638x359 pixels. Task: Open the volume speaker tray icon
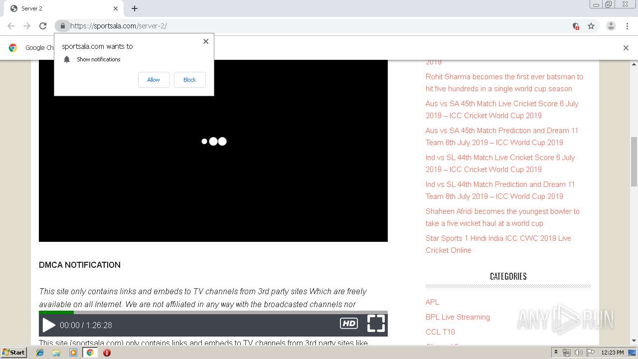point(578,353)
